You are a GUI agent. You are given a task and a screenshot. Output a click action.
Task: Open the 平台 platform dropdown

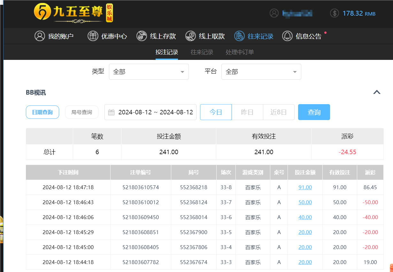click(261, 71)
